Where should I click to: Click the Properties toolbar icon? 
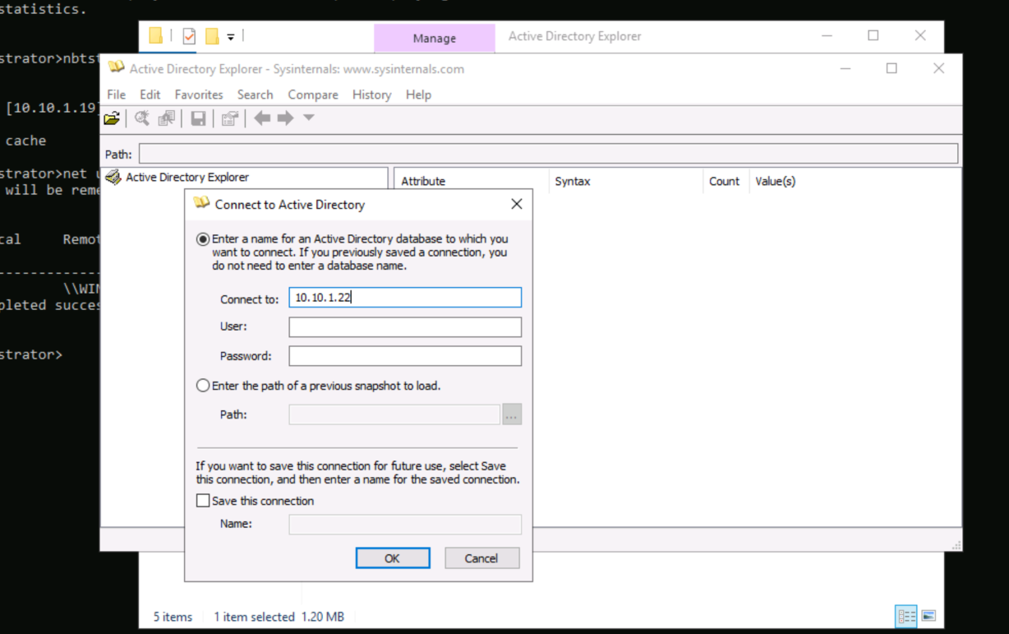click(x=229, y=118)
